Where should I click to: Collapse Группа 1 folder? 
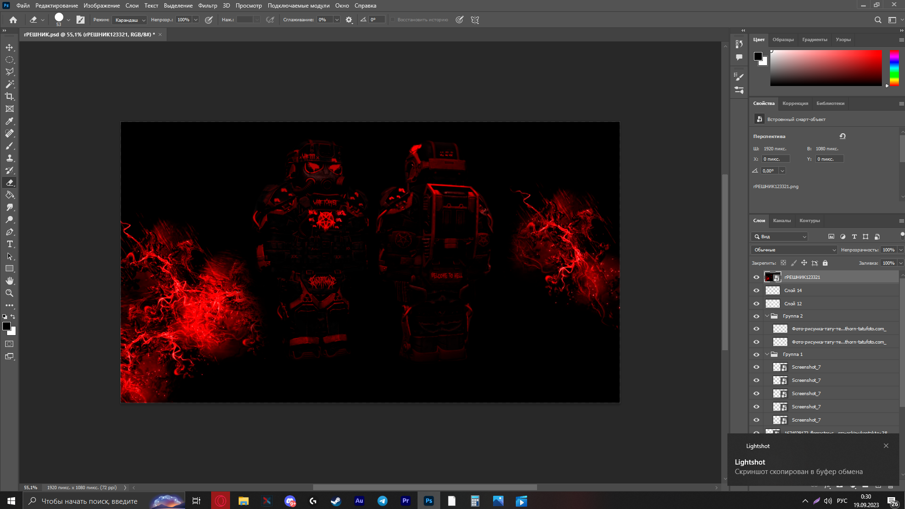click(x=767, y=354)
